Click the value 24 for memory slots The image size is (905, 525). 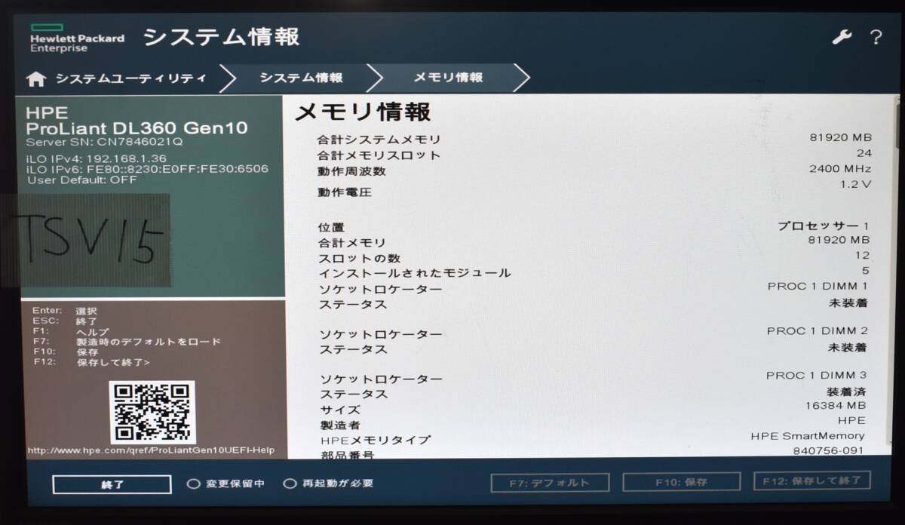point(864,153)
